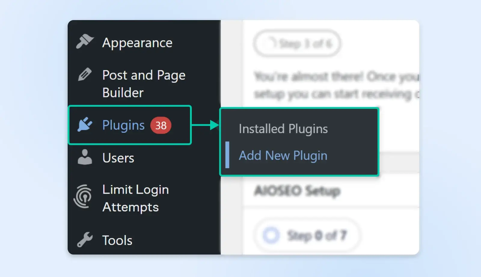
Task: Open the Appearance menu label
Action: (x=137, y=43)
